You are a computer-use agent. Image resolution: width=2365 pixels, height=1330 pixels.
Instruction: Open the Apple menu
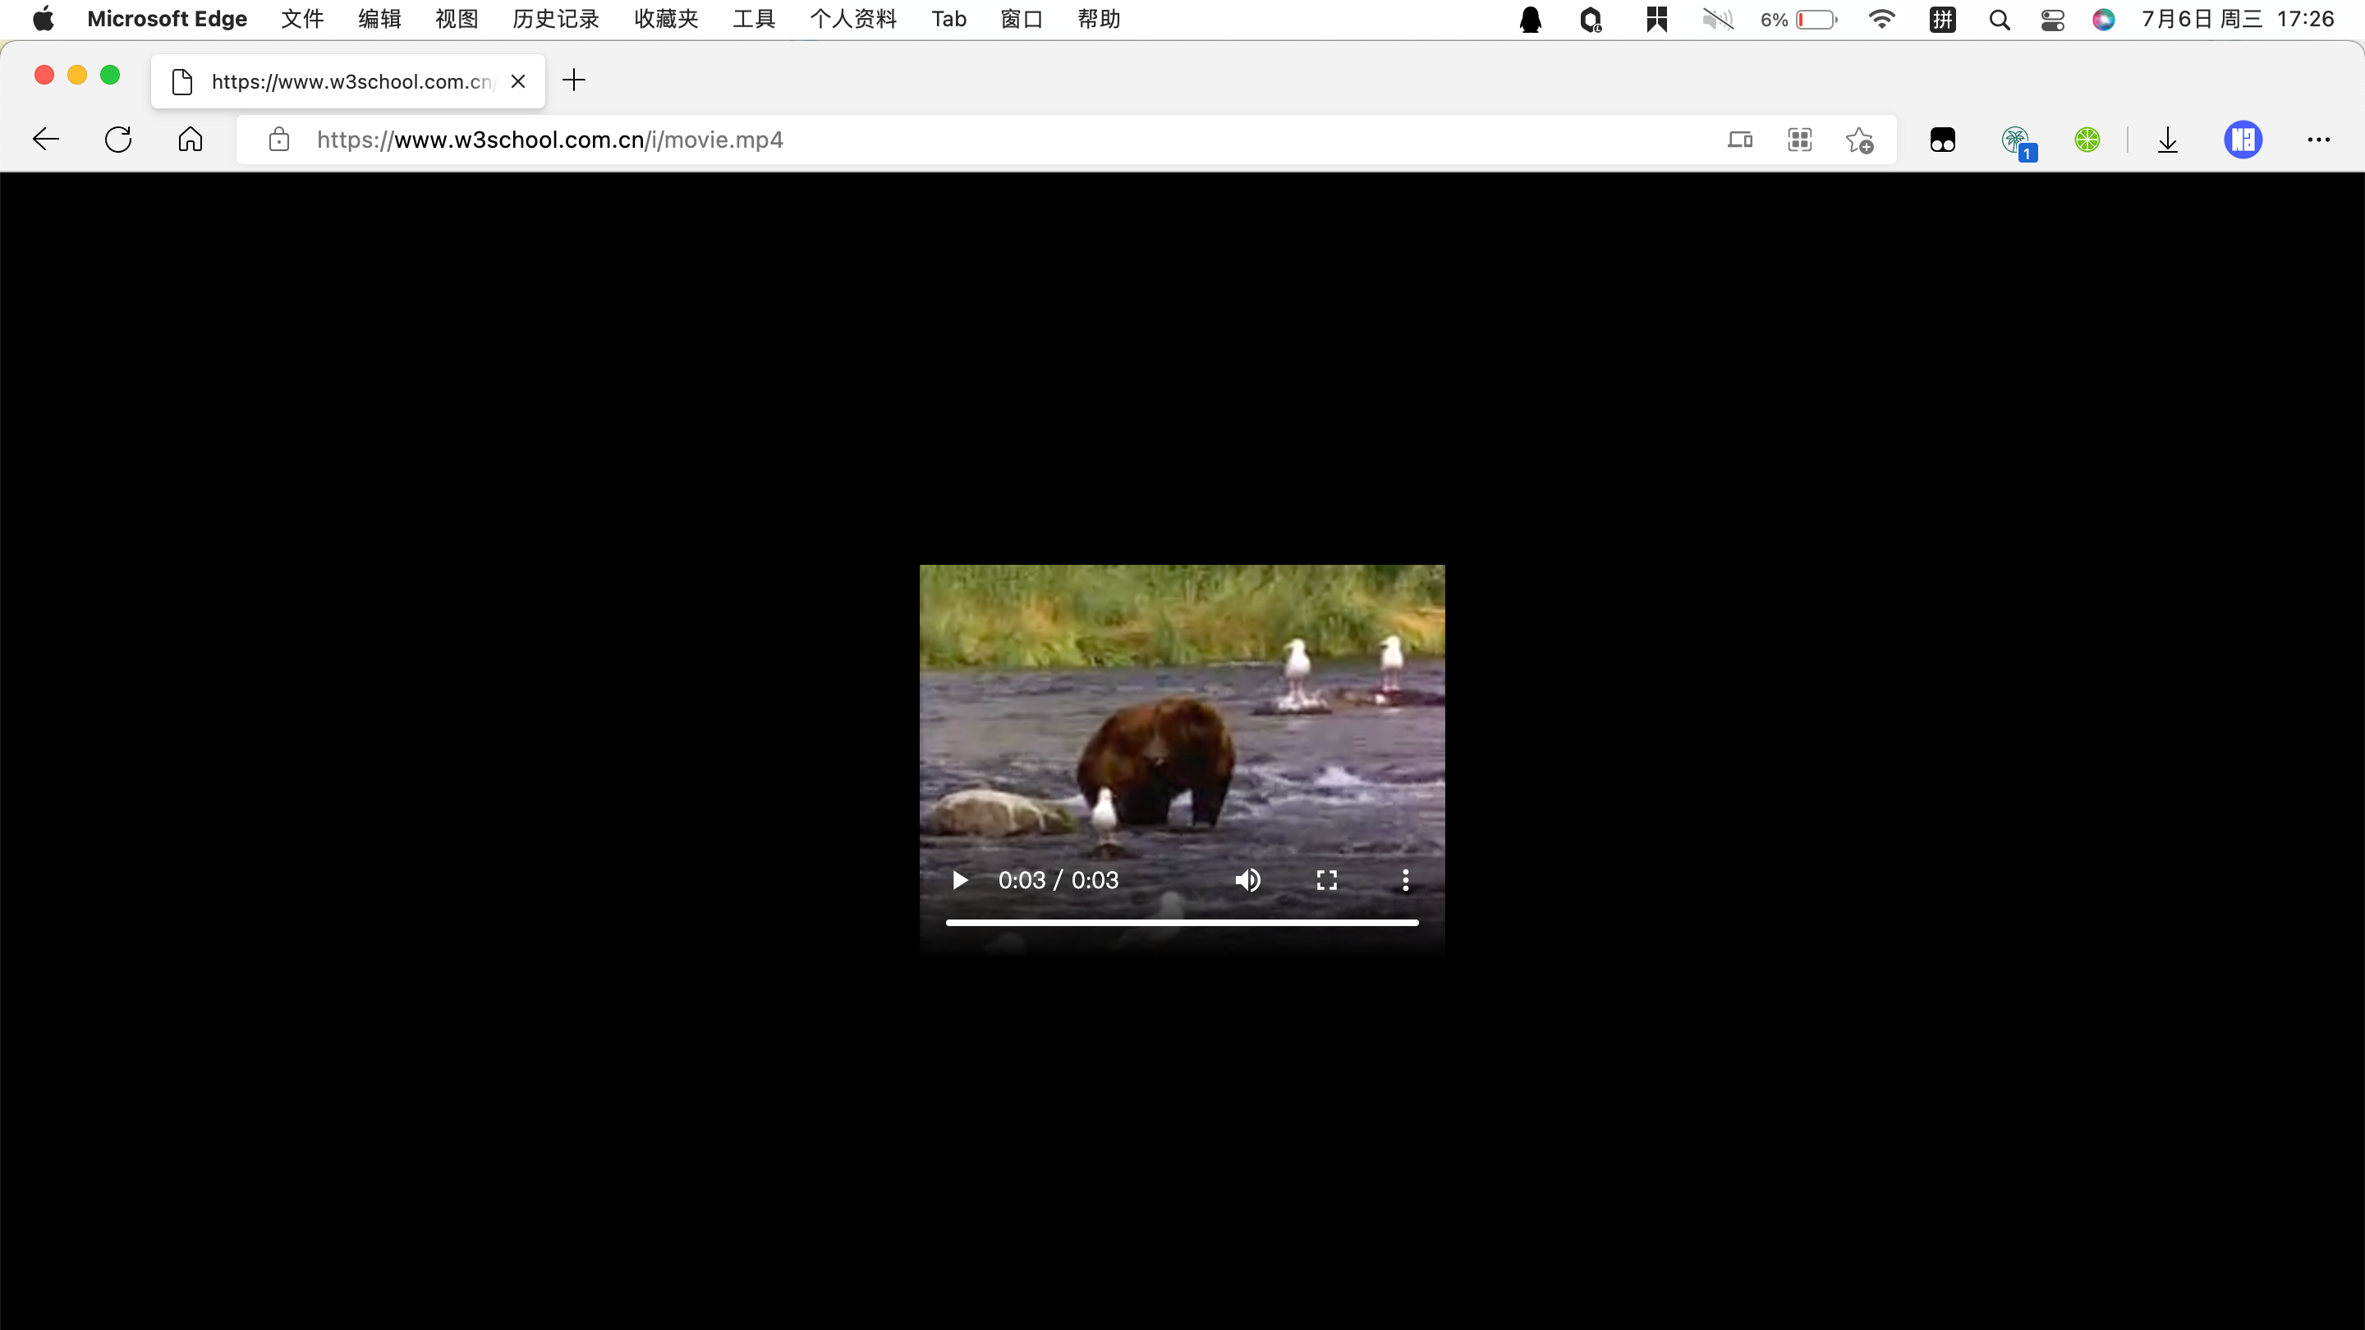44,19
